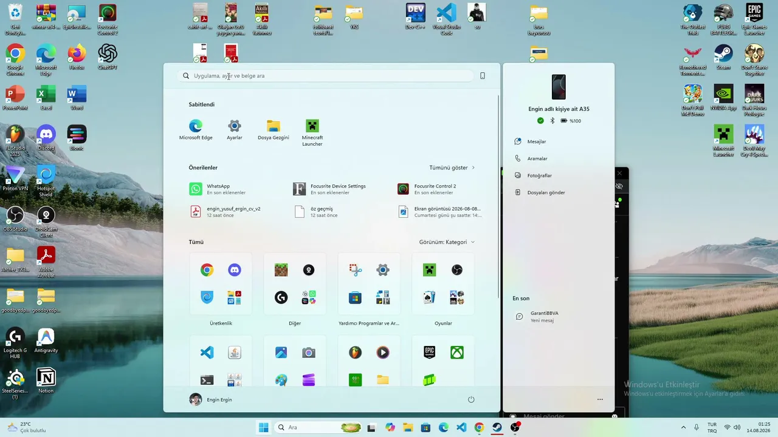Open pinned Ayarlar app in Start menu
This screenshot has height=437, width=778.
(x=235, y=130)
